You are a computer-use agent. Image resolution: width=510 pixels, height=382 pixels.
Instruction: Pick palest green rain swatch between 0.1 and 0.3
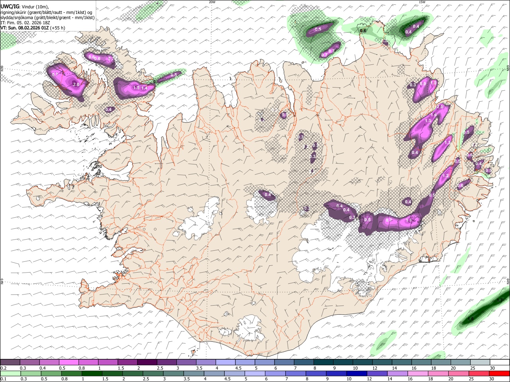point(10,373)
